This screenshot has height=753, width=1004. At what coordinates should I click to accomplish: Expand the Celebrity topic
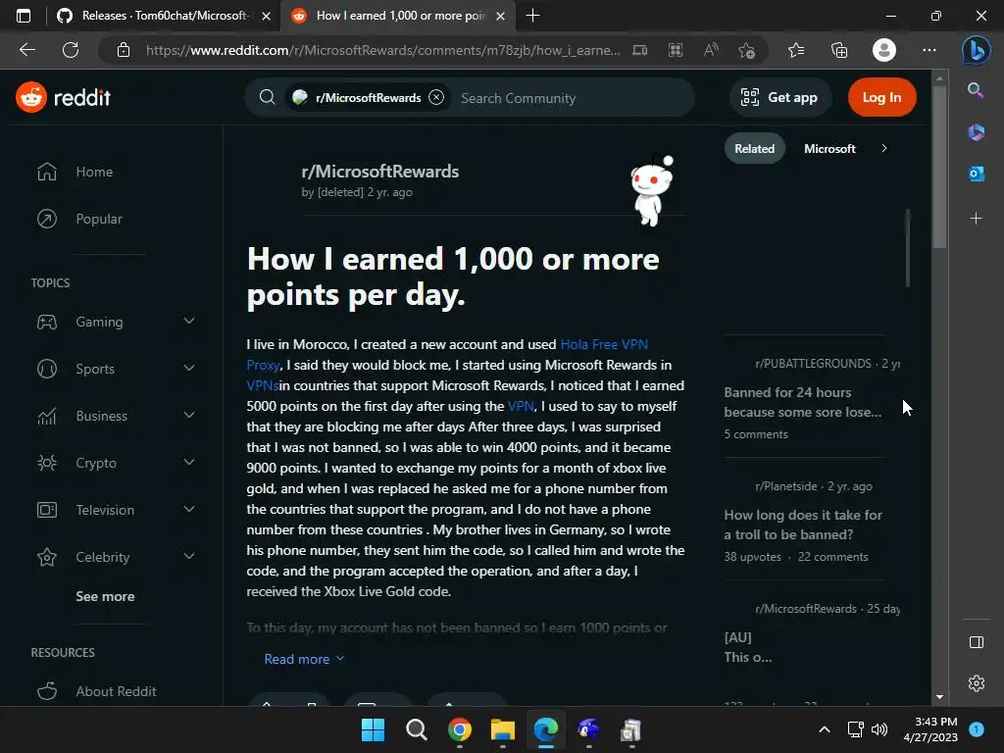coord(189,557)
